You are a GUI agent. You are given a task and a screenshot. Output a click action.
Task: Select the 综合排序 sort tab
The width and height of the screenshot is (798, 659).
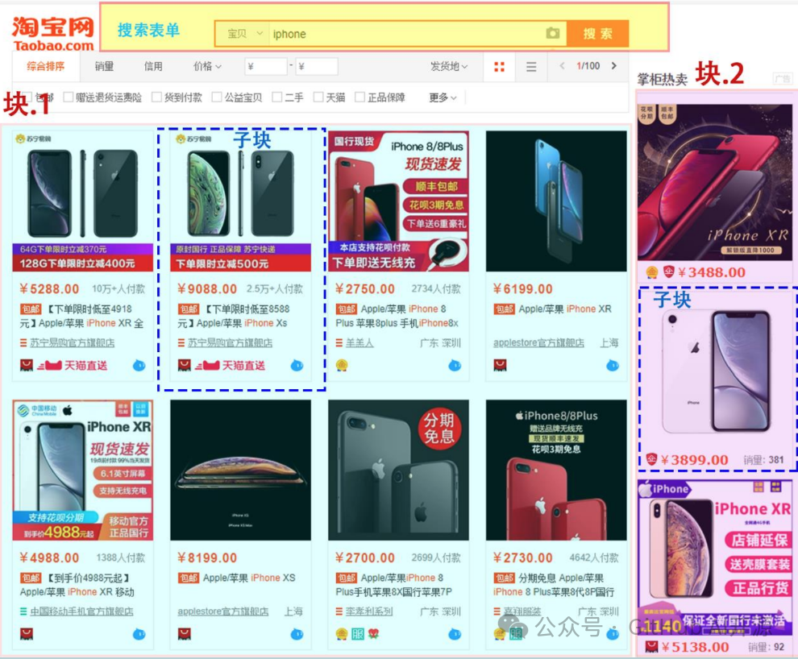pyautogui.click(x=46, y=66)
